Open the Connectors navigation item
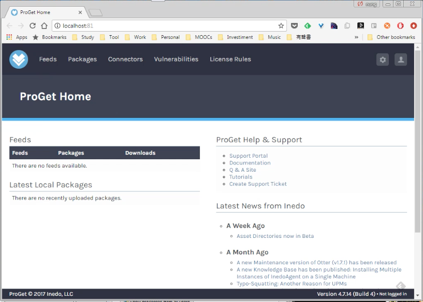The width and height of the screenshot is (423, 302). 125,59
